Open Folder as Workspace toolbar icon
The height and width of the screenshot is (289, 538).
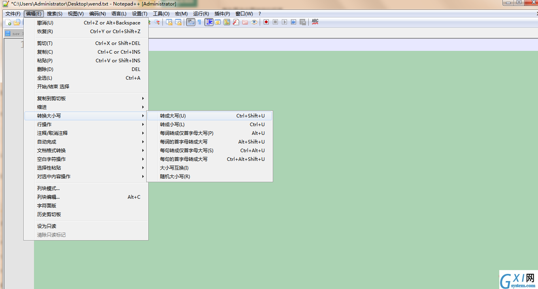coord(245,22)
